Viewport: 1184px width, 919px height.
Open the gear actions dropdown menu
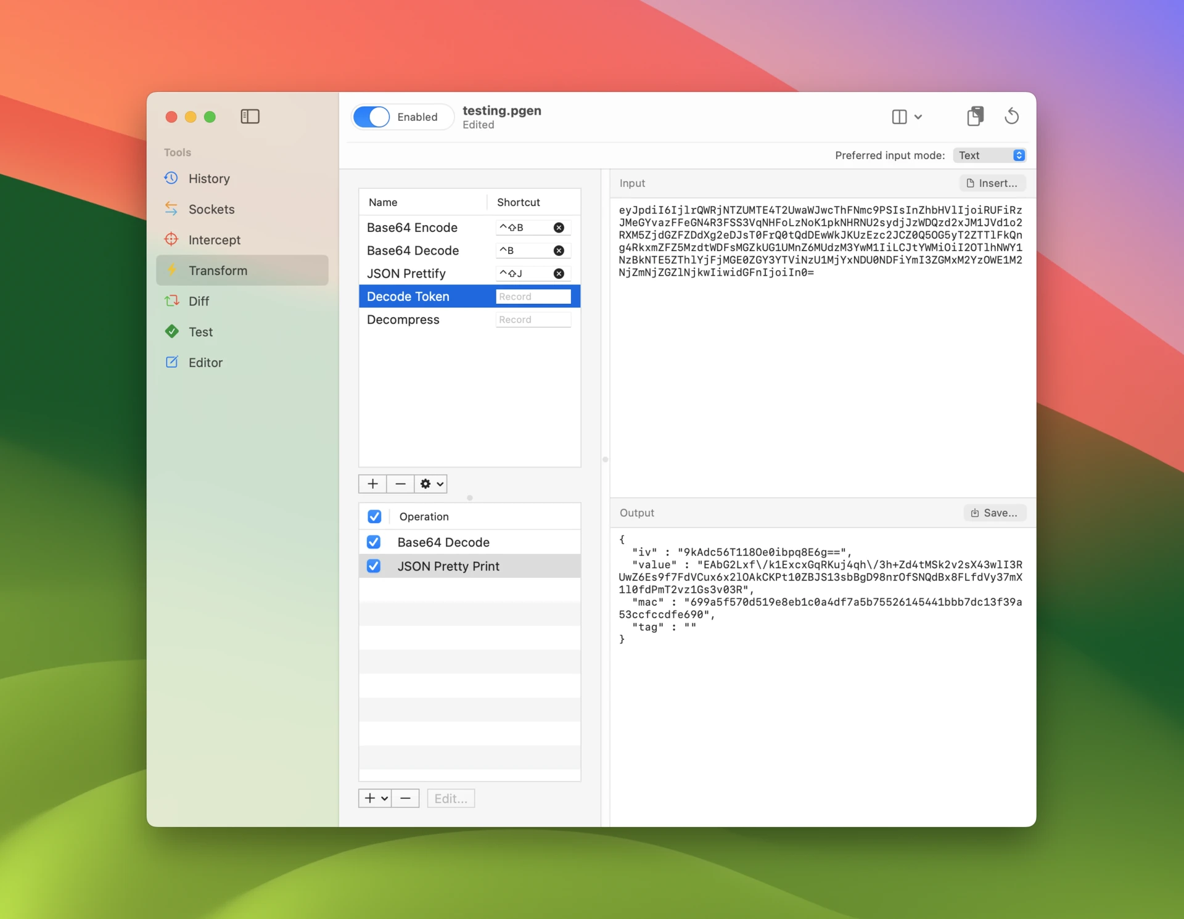[x=431, y=484]
